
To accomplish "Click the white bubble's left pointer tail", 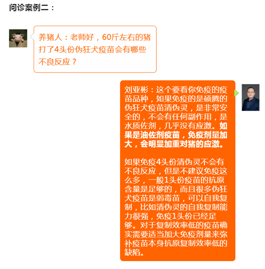I will coord(32,37).
